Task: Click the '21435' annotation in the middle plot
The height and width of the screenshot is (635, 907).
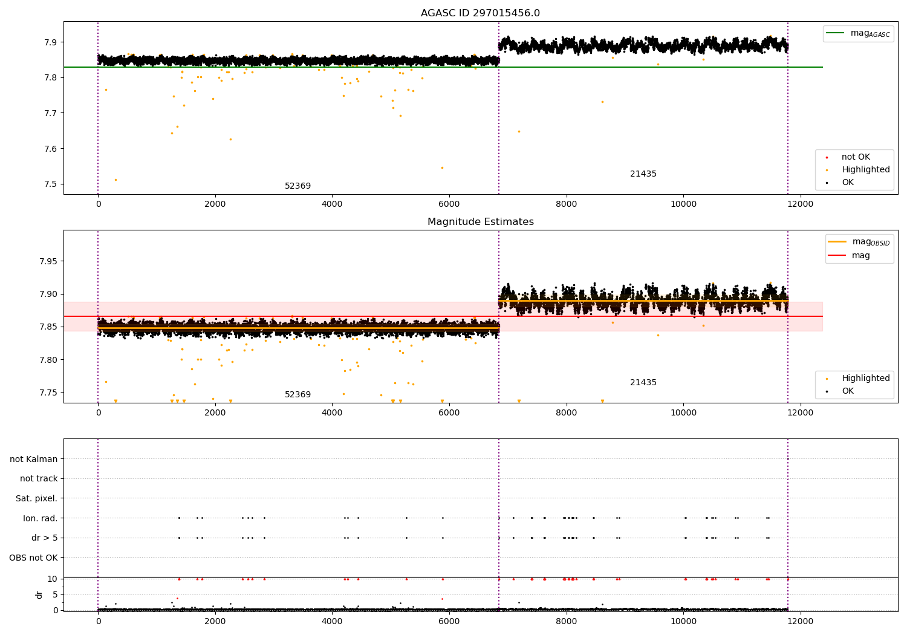Action: click(x=643, y=383)
